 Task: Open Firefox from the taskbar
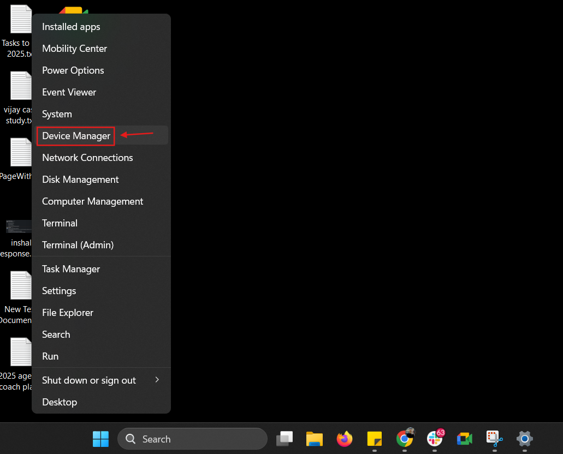pos(345,439)
